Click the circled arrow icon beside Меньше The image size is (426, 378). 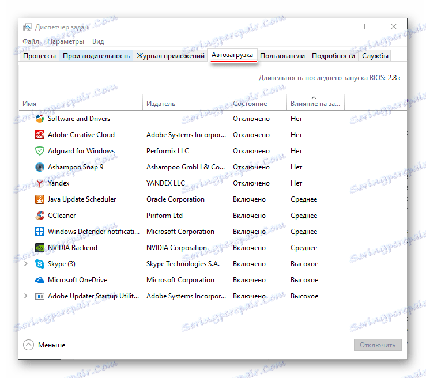(x=28, y=345)
